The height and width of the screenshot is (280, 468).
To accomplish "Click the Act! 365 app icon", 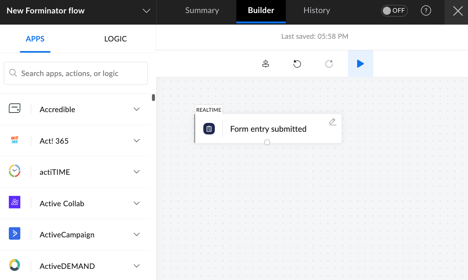I will pos(15,140).
